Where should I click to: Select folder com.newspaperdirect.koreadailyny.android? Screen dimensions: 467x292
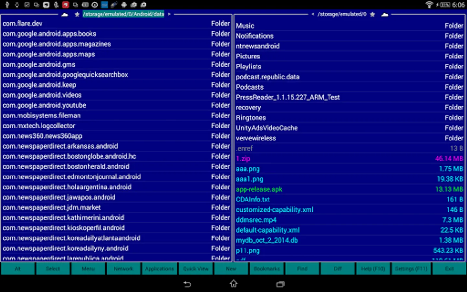point(116,248)
